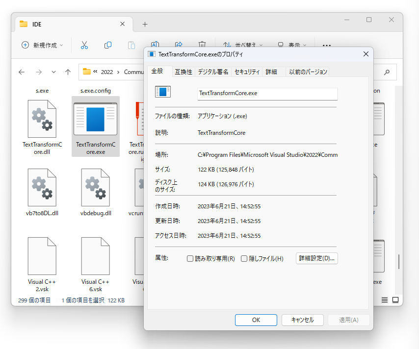Click the back navigation arrow

(21, 72)
